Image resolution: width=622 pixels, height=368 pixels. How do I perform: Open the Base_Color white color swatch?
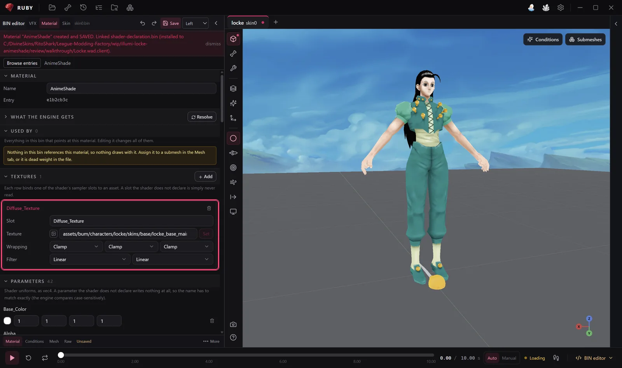7,321
